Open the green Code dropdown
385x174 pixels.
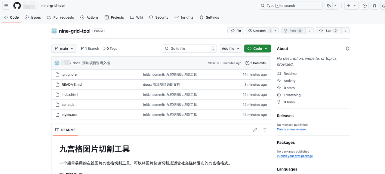[257, 49]
